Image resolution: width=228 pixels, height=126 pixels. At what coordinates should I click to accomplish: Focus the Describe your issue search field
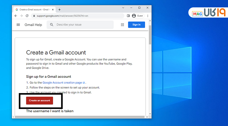pyautogui.click(x=83, y=25)
